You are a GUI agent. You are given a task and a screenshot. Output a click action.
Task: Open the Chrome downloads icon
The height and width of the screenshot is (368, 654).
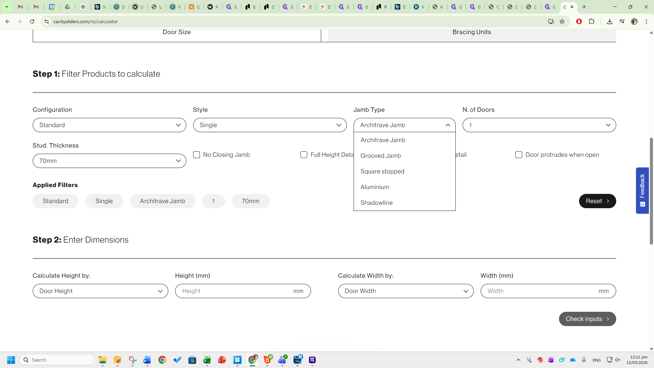(x=610, y=21)
